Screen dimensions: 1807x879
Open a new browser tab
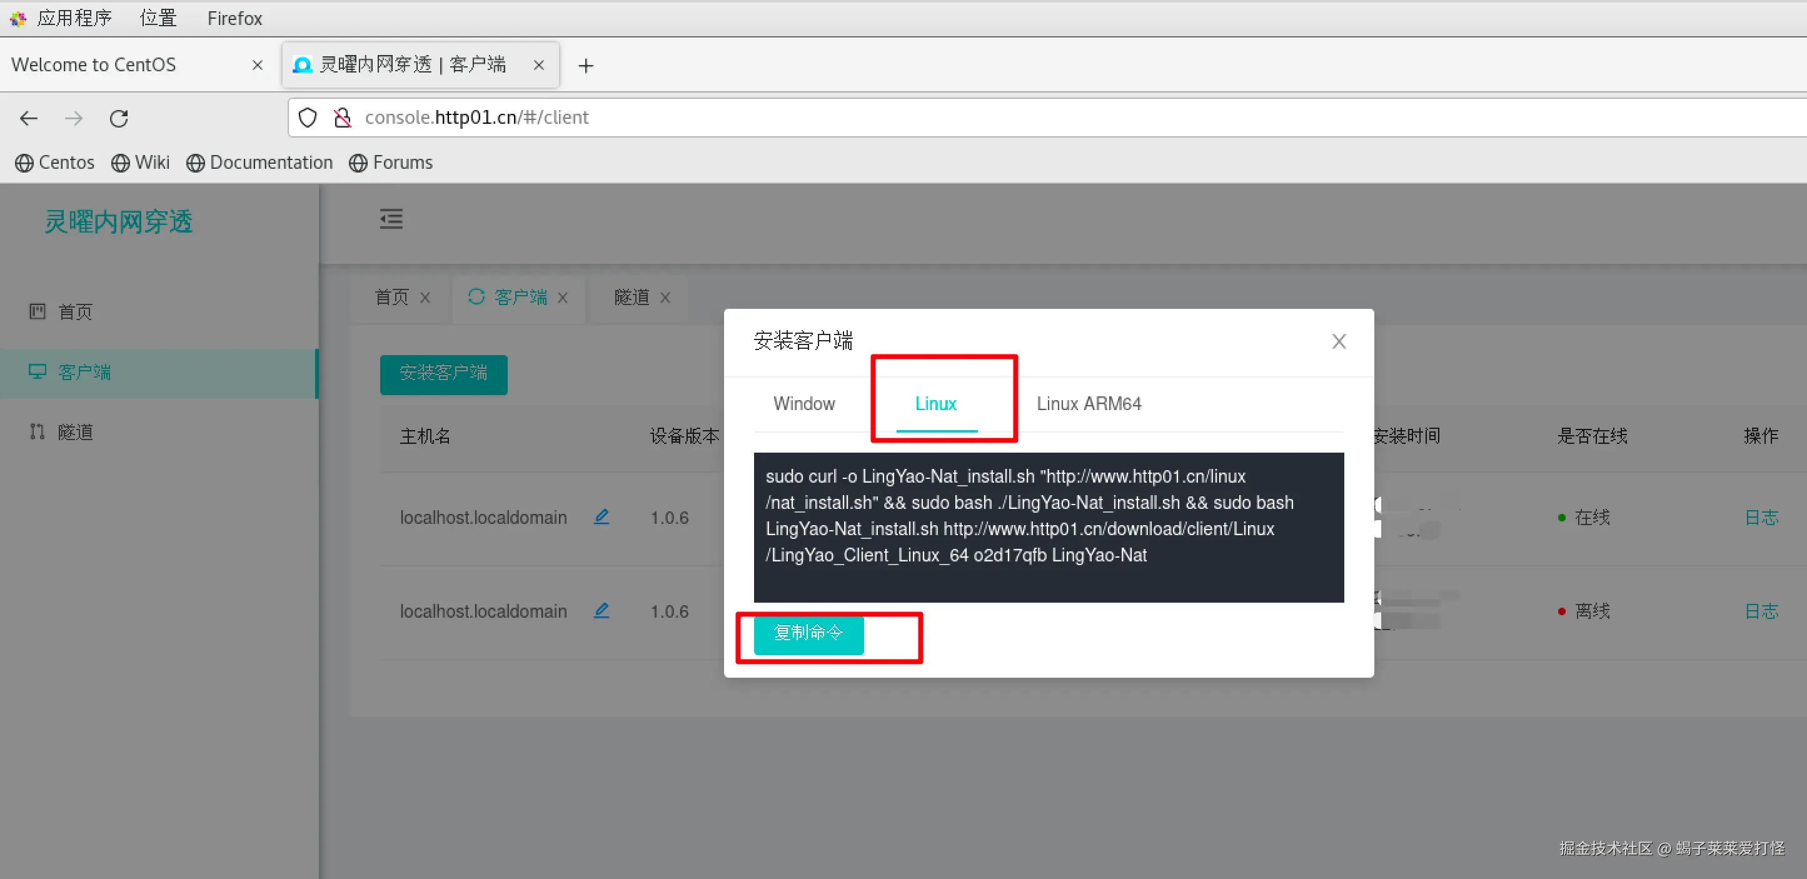586,65
